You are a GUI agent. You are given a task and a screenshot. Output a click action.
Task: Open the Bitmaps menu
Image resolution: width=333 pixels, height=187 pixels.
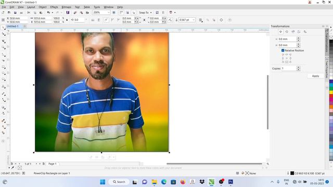66,7
